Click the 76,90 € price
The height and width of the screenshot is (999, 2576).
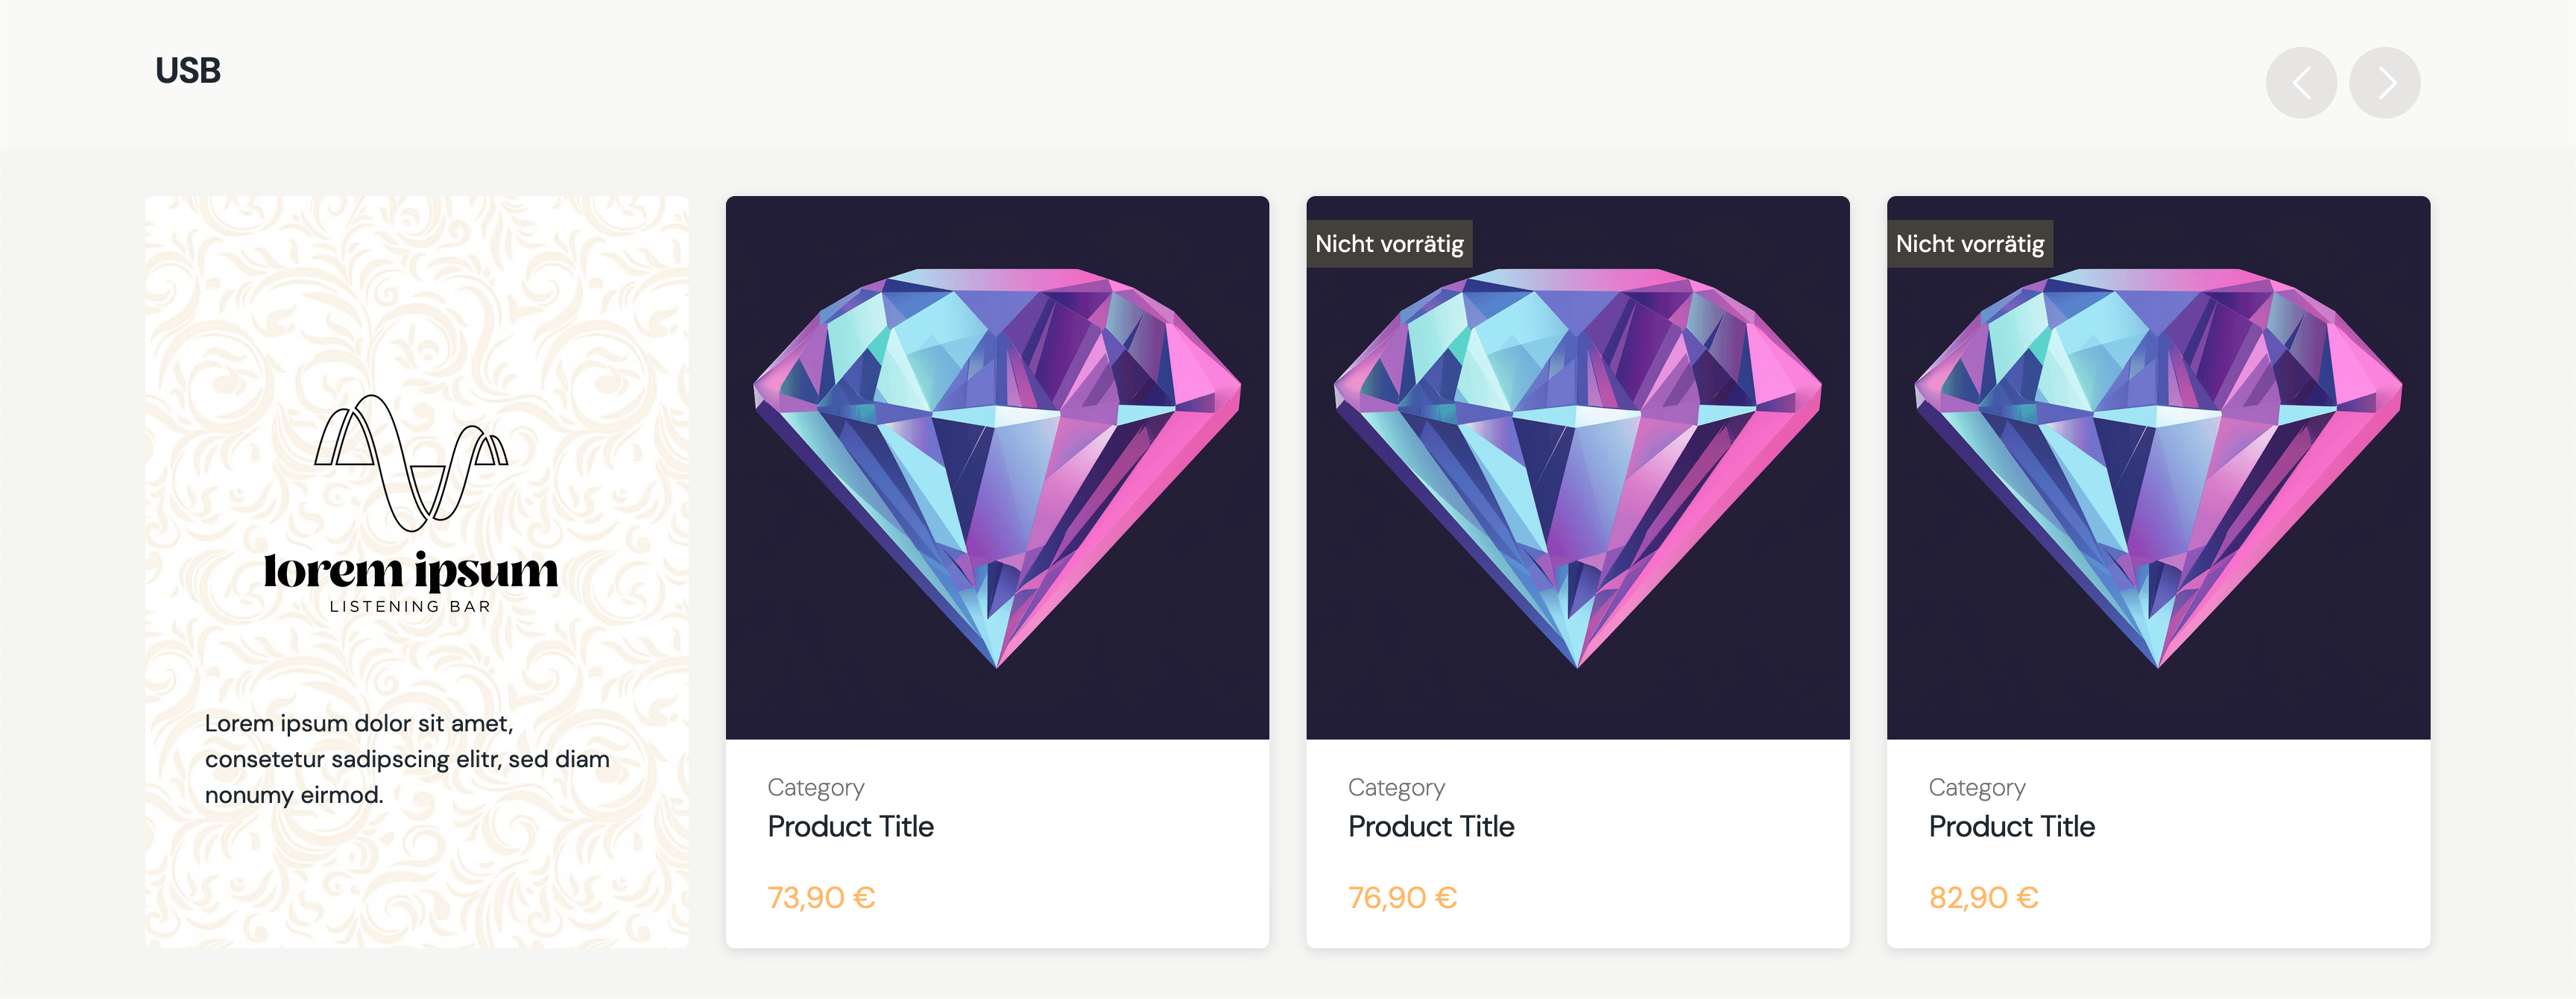(1402, 896)
